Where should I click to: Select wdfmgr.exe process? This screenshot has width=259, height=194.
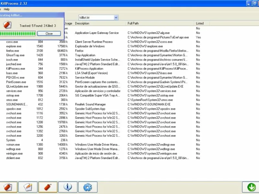point(13,149)
